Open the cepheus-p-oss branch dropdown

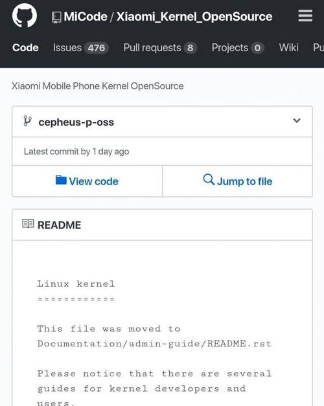click(162, 122)
